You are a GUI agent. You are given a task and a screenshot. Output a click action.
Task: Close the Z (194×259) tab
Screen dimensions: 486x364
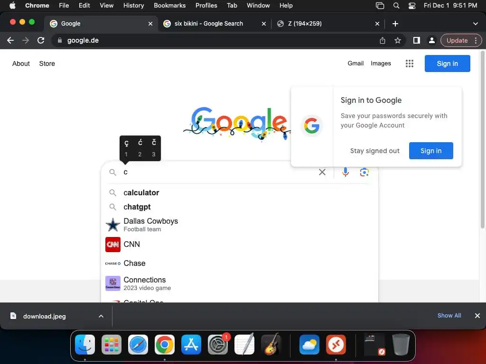pos(377,24)
